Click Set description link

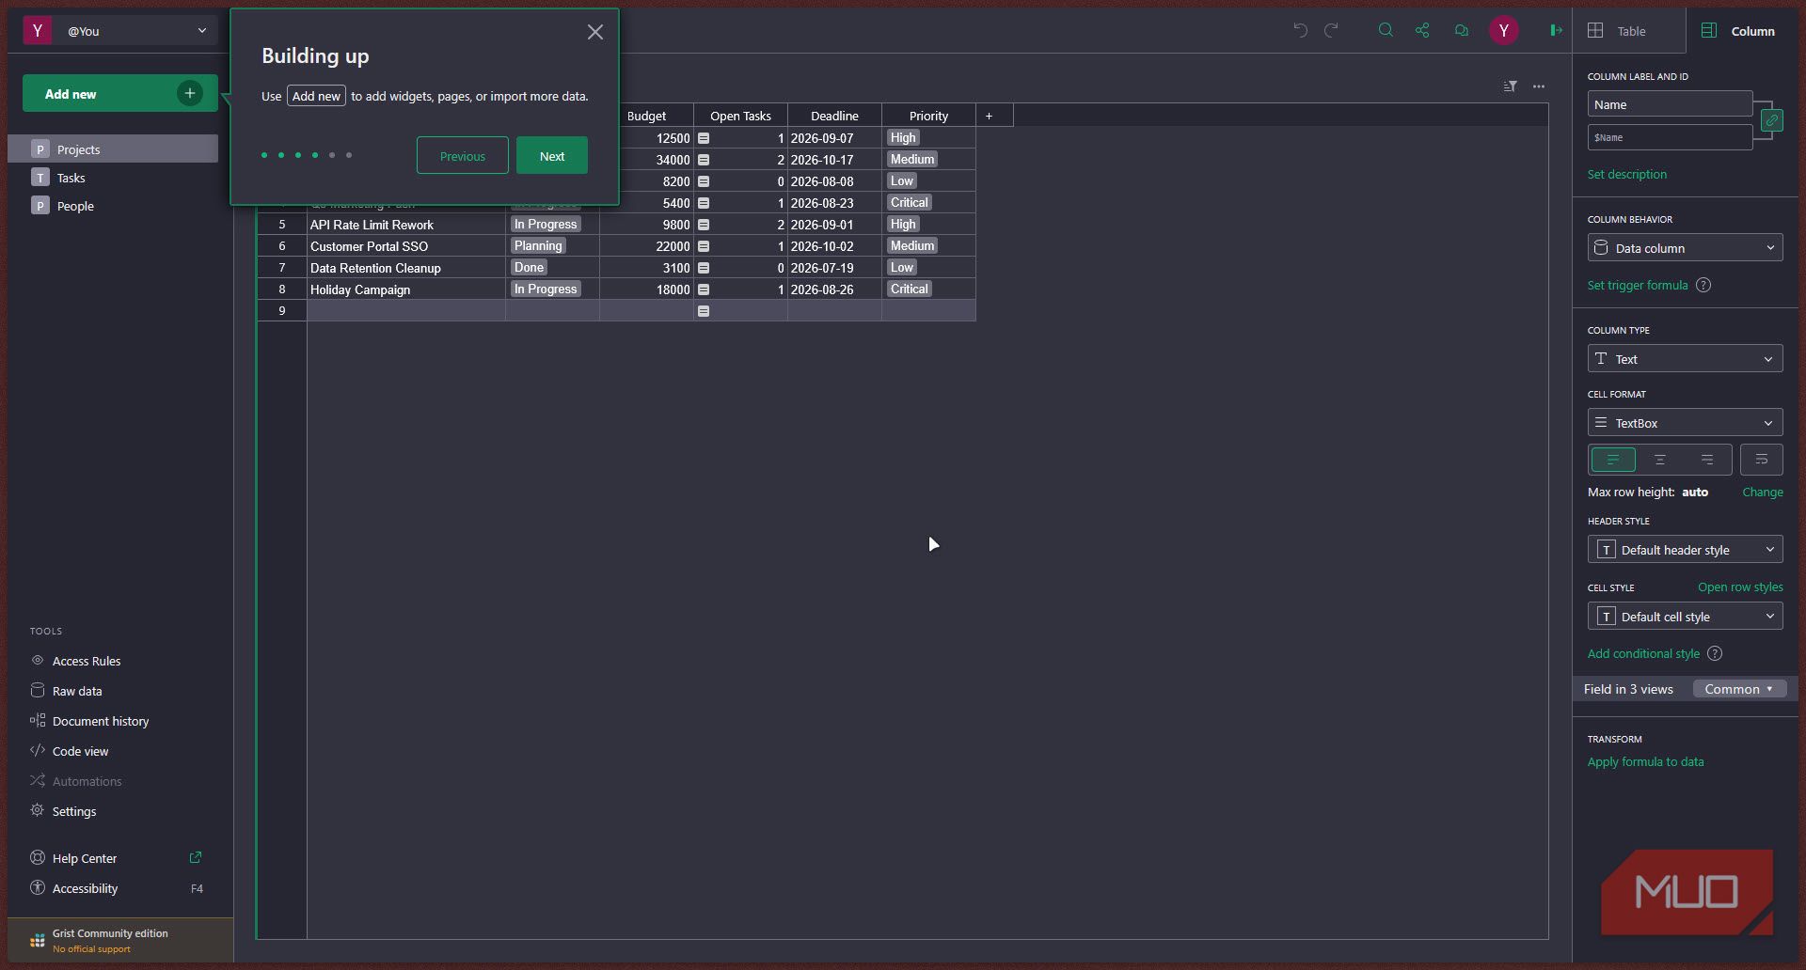click(x=1626, y=174)
